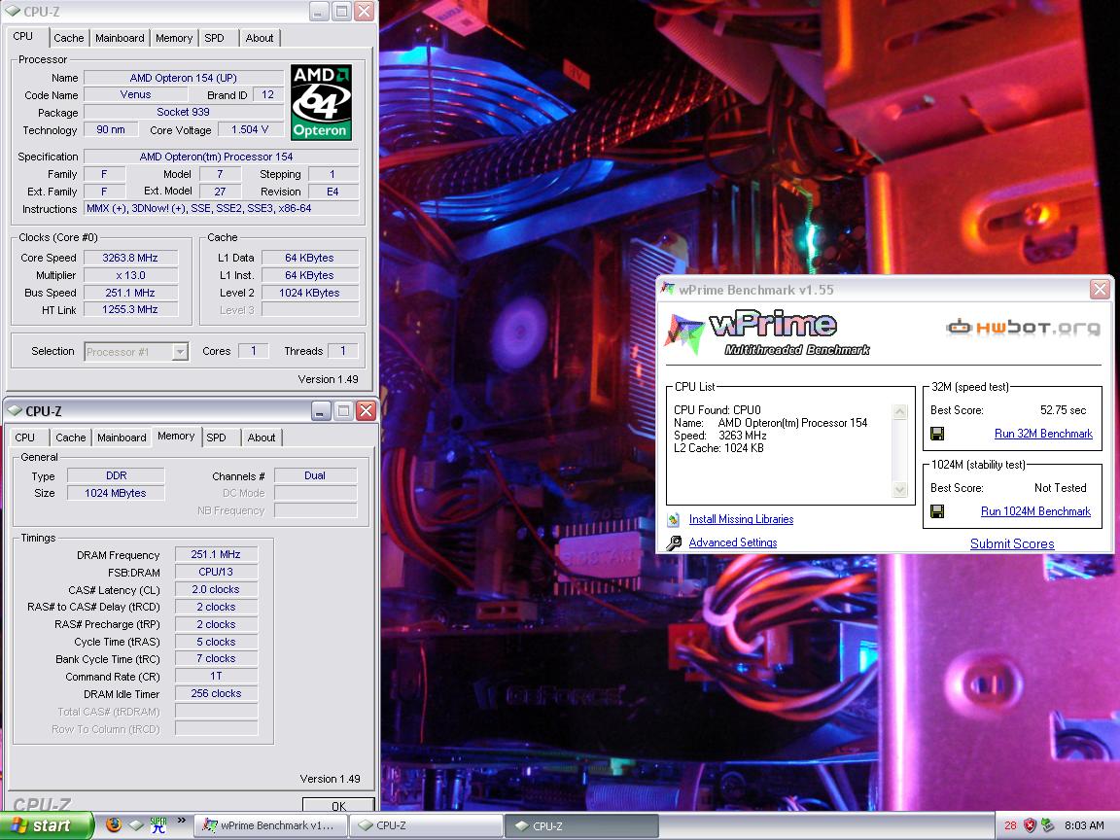Open the hwbot.org logo in wPrime
The width and height of the screenshot is (1120, 840).
1023,328
